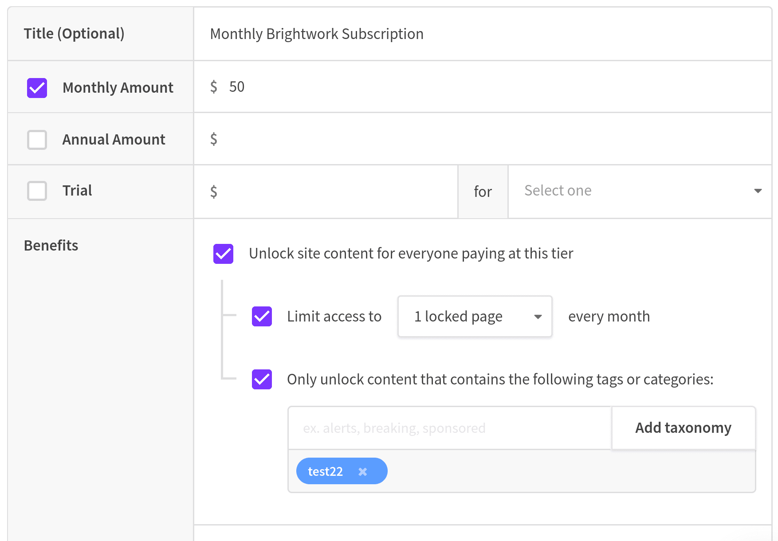The image size is (778, 541).
Task: Tick the Trial checkbox
Action: [x=37, y=191]
